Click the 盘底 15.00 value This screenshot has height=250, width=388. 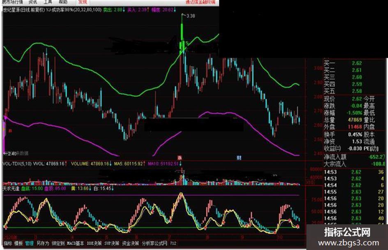(32, 188)
